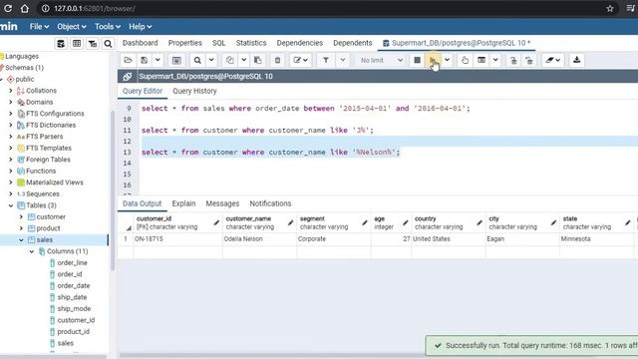638x359 pixels.
Task: Select Materialized Views in tree
Action: (x=55, y=182)
